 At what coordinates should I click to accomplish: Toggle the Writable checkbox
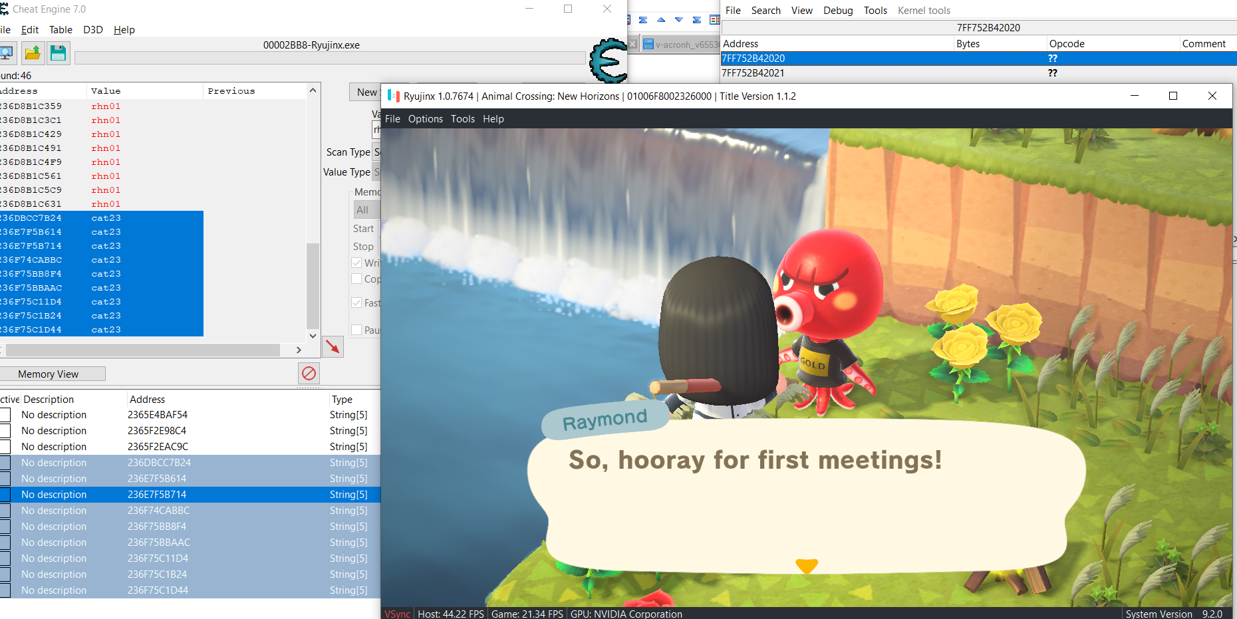click(x=356, y=263)
